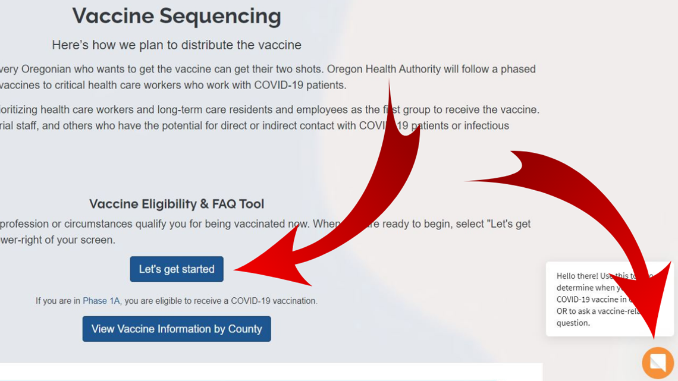Click the red arrowhead pointing at Let's get started
The height and width of the screenshot is (381, 678).
[x=272, y=263]
